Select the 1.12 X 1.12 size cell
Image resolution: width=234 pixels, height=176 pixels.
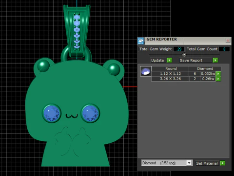pyautogui.click(x=170, y=74)
